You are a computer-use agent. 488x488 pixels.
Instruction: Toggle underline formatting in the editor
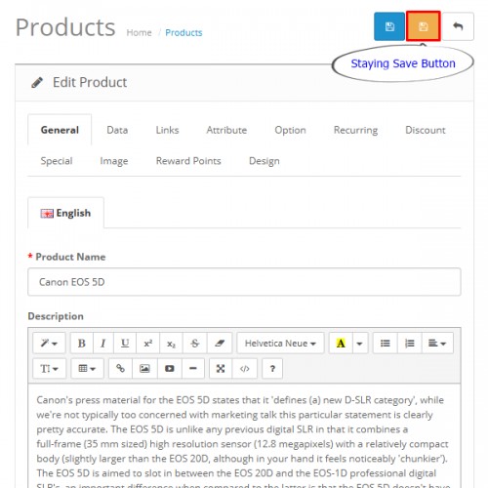pos(125,343)
